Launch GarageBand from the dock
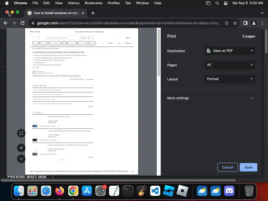The height and width of the screenshot is (201, 268). [x=142, y=191]
